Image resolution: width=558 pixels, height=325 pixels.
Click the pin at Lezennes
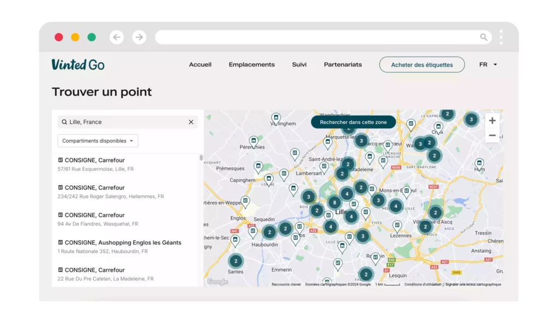click(x=397, y=226)
